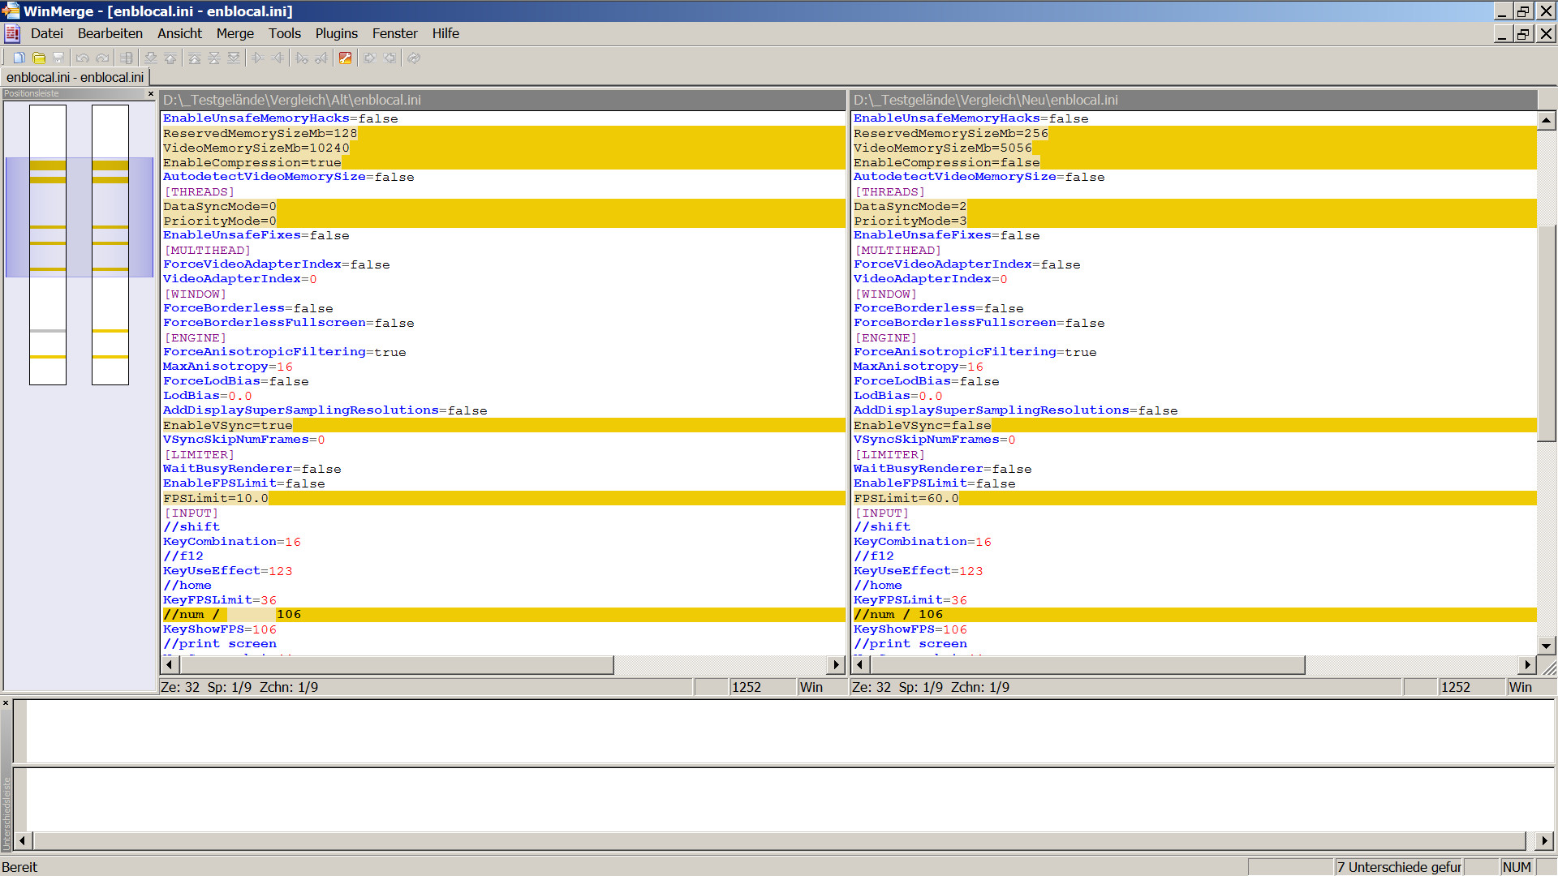This screenshot has width=1558, height=876.
Task: Click the First difference icon
Action: [195, 58]
